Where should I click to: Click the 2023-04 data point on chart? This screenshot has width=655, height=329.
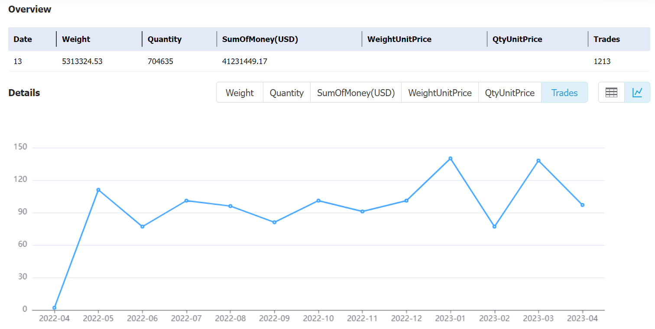click(x=583, y=205)
